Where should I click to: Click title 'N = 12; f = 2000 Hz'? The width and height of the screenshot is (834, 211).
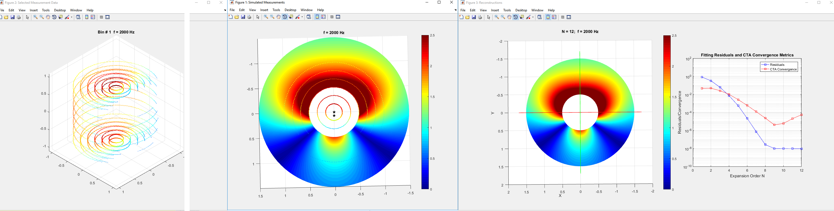pos(580,32)
